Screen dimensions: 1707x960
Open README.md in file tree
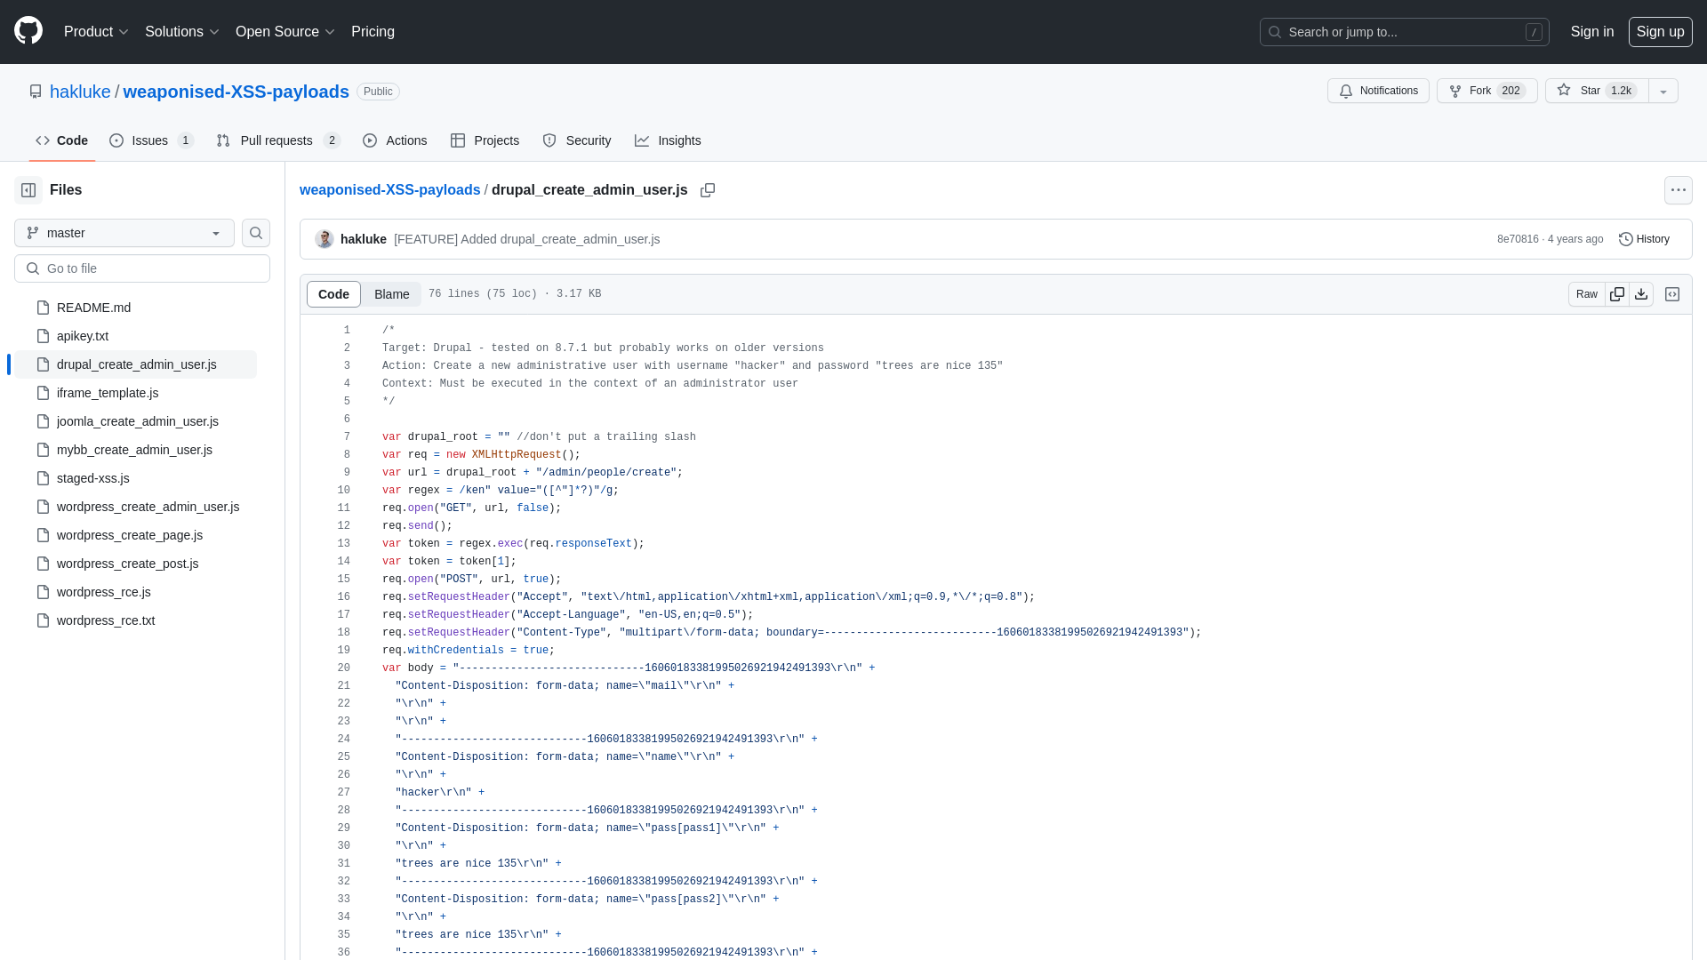click(x=135, y=308)
